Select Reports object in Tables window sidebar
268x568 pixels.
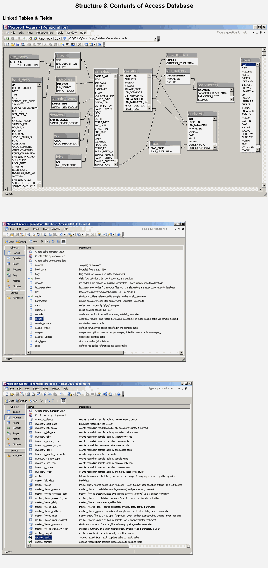pyautogui.click(x=15, y=270)
